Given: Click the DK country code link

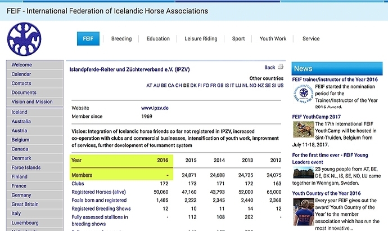Looking at the screenshot, I should point(193,85).
